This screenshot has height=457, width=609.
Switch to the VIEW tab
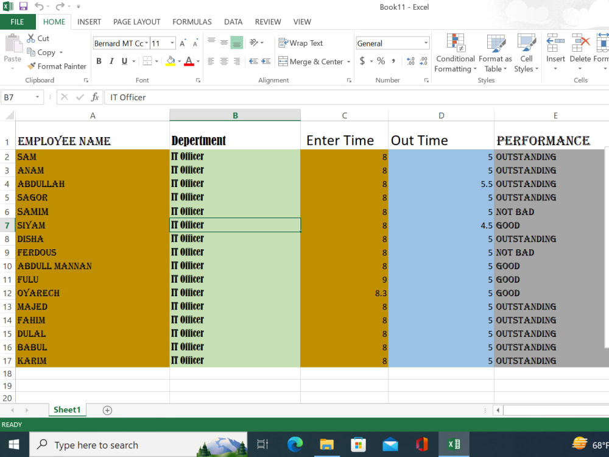302,22
